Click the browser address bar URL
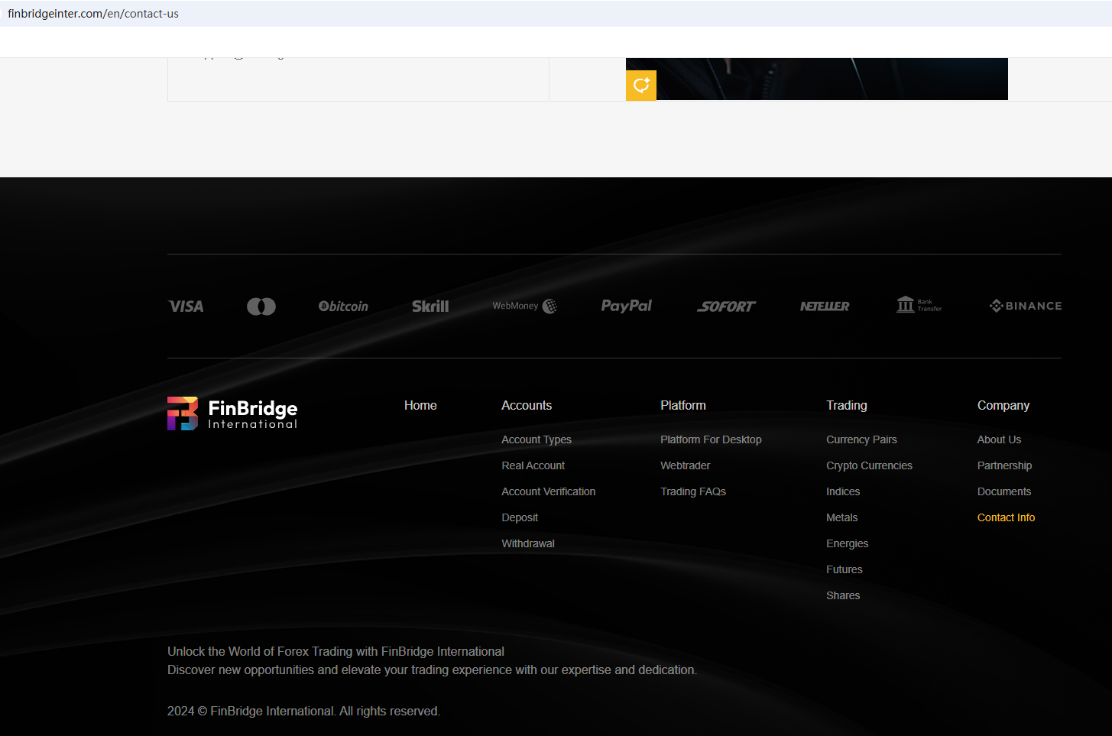 (93, 14)
